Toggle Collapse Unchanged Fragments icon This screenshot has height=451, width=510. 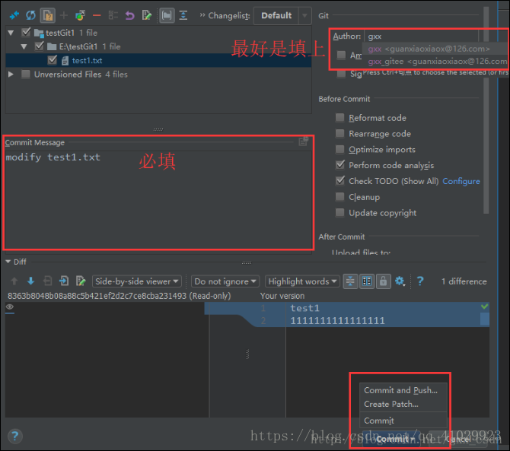[x=350, y=281]
